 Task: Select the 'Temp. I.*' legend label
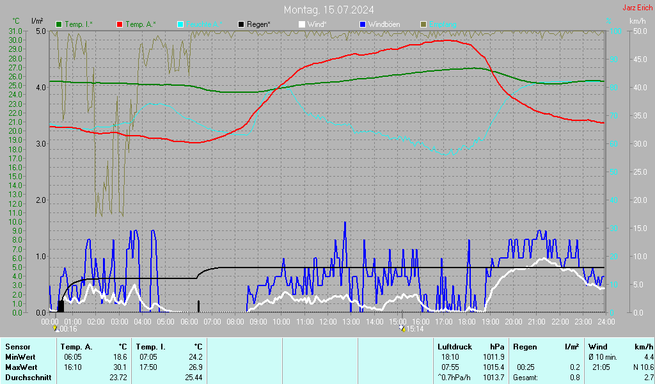[79, 24]
